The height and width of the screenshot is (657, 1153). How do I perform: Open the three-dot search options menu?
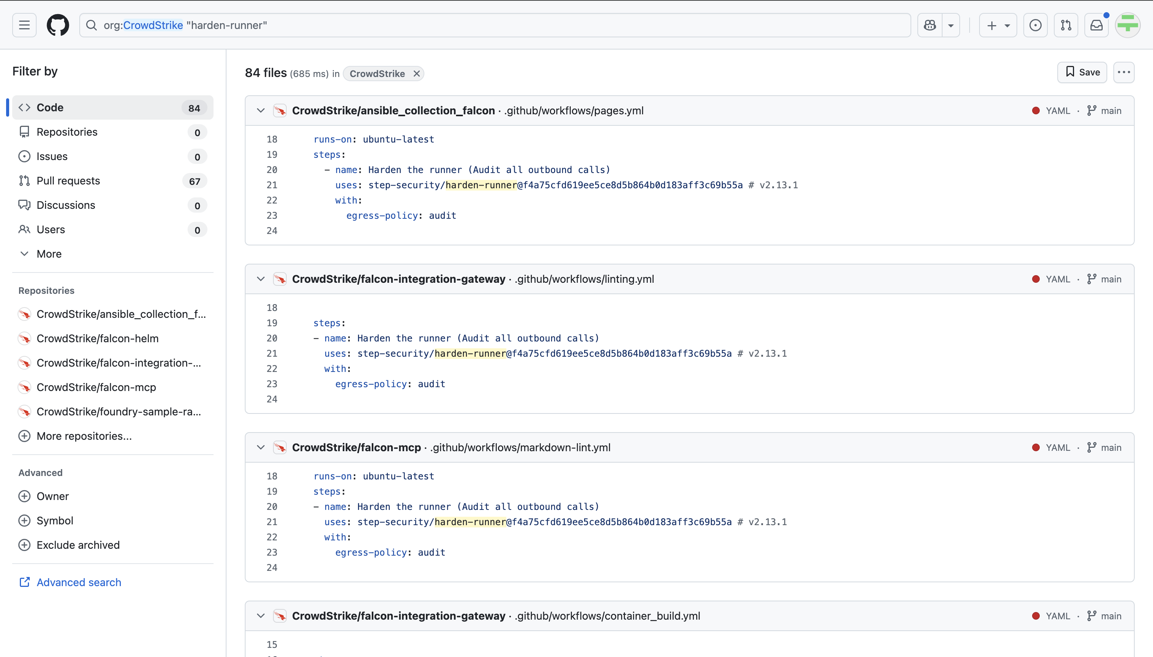(1124, 72)
